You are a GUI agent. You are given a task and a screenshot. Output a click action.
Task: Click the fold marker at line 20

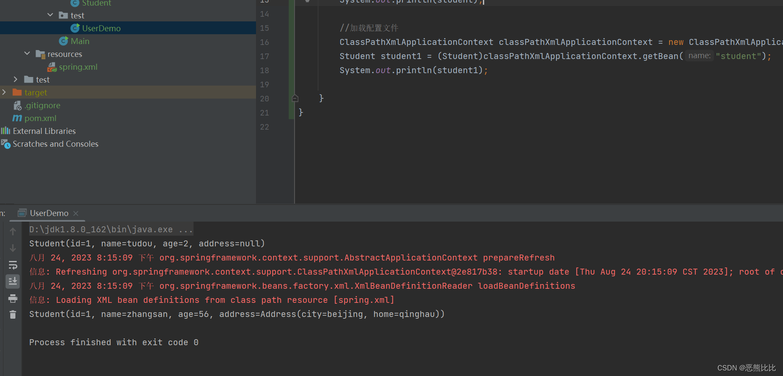coord(295,98)
